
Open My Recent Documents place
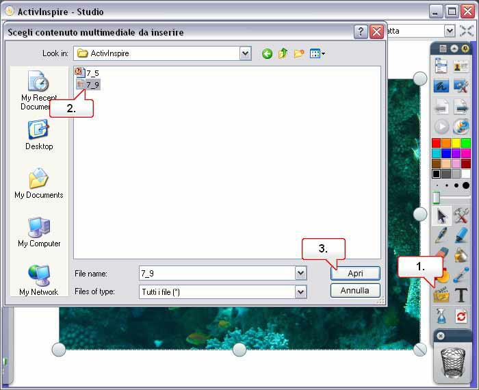tap(39, 91)
